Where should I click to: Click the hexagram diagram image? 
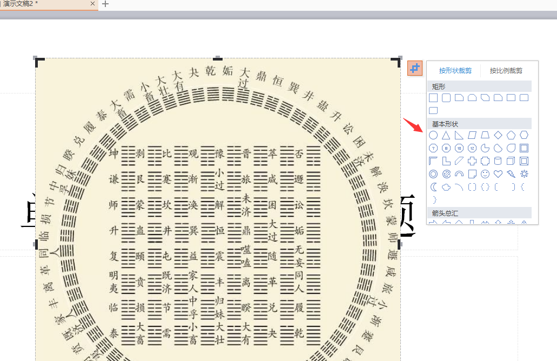click(x=218, y=210)
